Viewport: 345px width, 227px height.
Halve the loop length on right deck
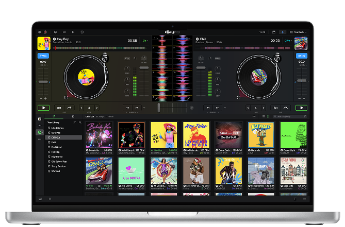coord(248,108)
